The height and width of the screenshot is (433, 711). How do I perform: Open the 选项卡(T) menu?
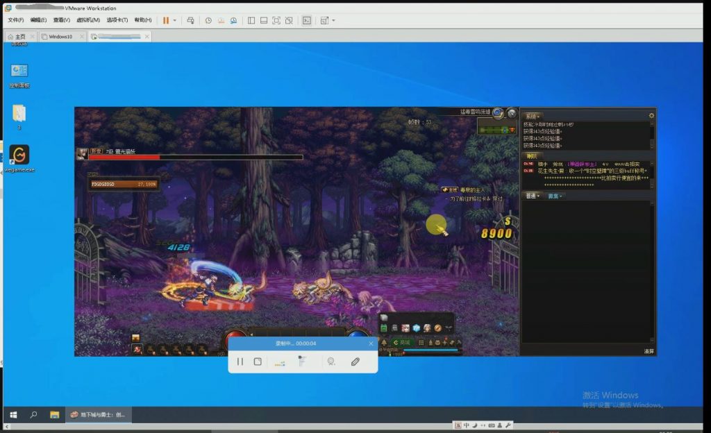[117, 20]
